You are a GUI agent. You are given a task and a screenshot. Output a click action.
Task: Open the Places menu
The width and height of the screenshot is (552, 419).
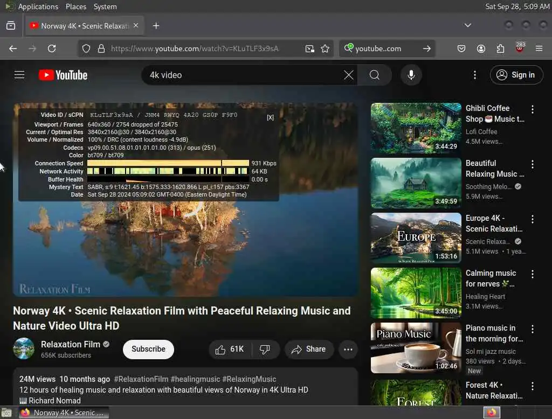coord(75,6)
